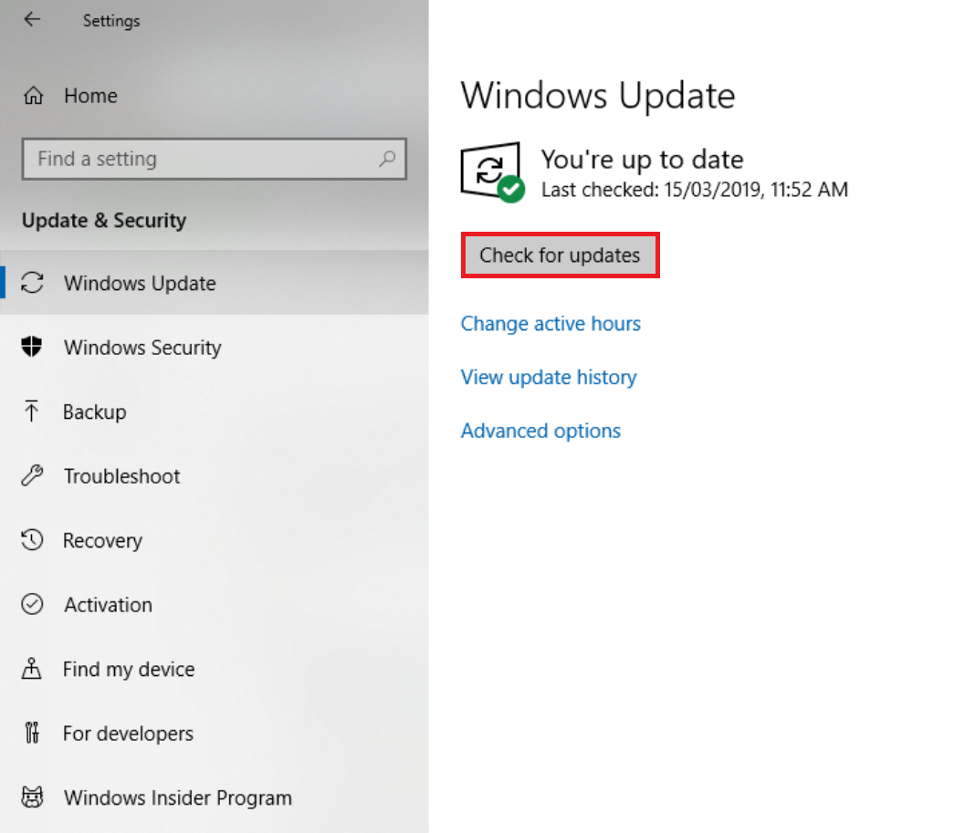Click the Find a setting search field
The image size is (965, 833).
pos(201,159)
